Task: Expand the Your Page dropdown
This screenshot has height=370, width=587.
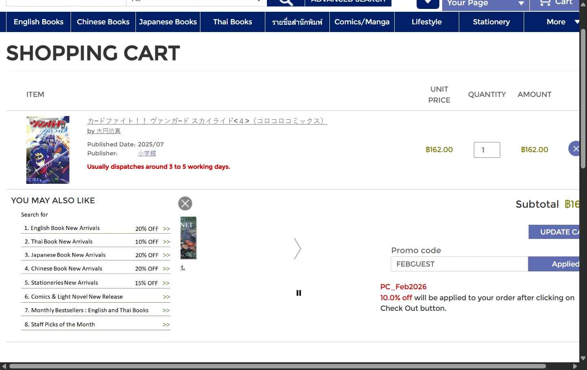Action: coord(486,3)
